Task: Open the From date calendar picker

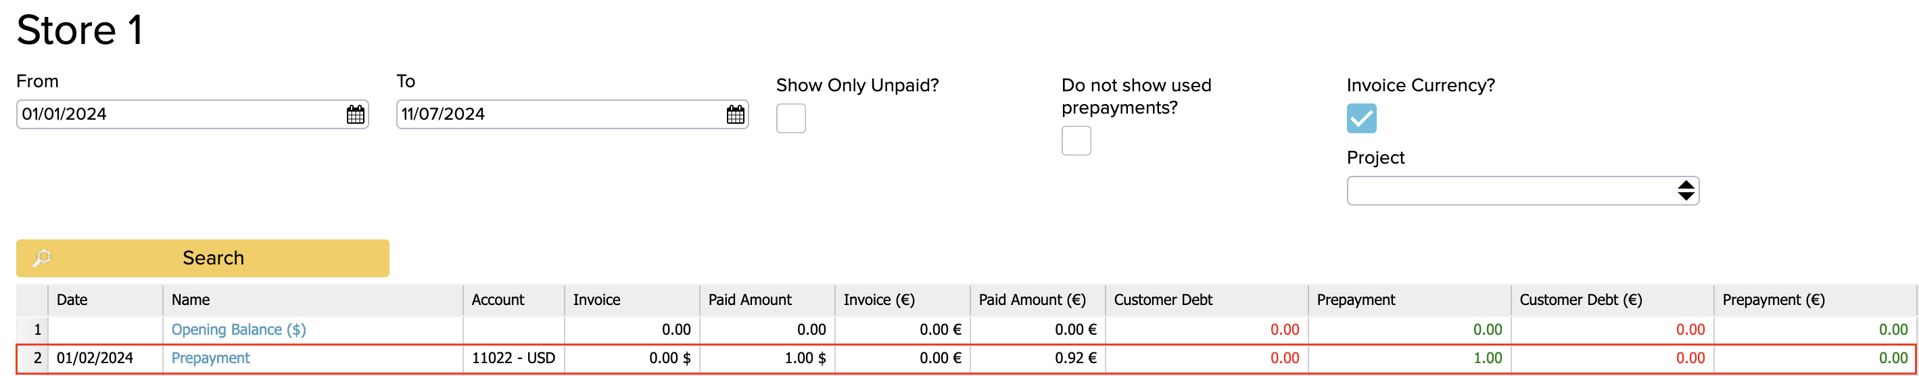Action: 356,114
